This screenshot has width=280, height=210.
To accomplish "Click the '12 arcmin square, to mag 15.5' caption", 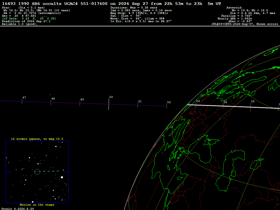I will coord(37,139).
